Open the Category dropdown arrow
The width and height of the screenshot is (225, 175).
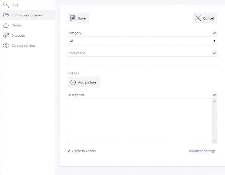click(x=214, y=41)
